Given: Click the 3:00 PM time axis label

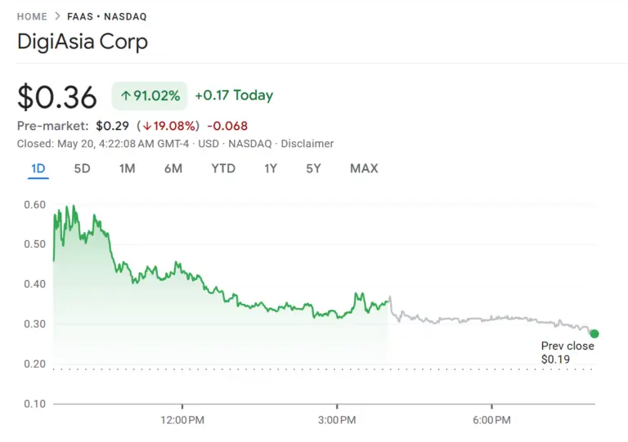Looking at the screenshot, I should [337, 420].
